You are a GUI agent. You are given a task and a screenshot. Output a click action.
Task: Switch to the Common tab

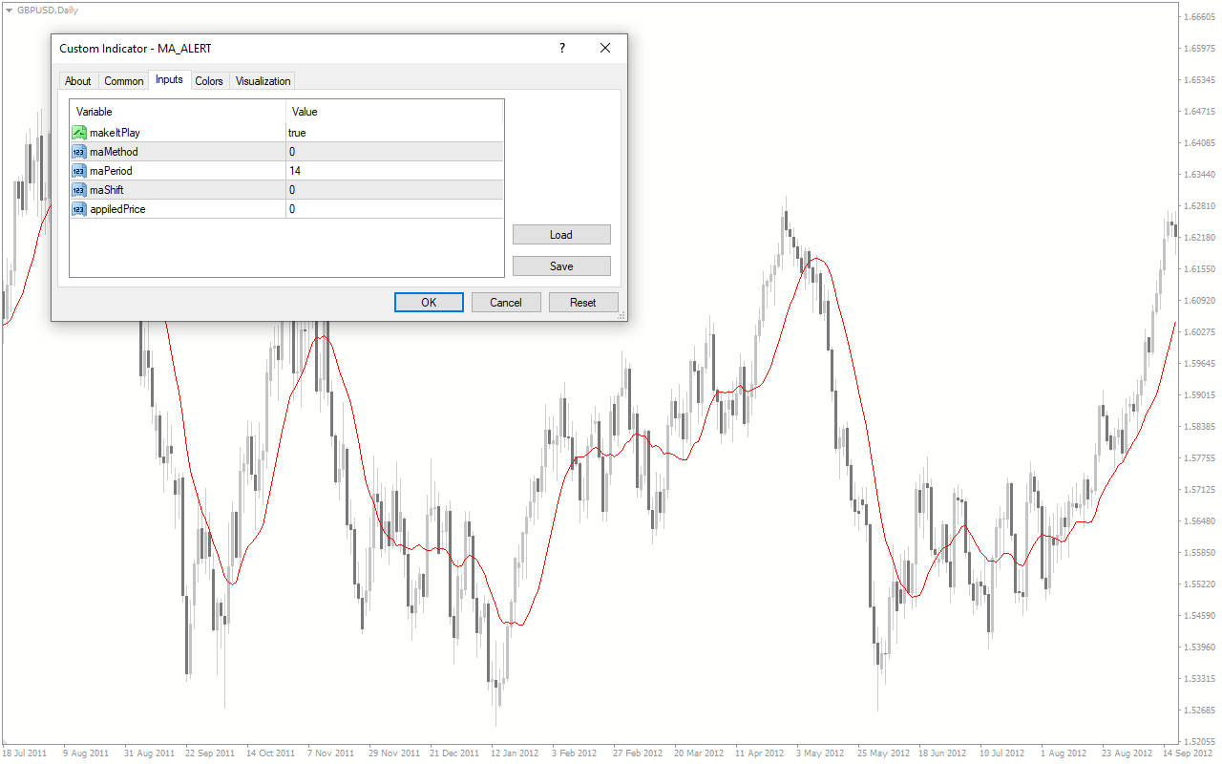(124, 81)
